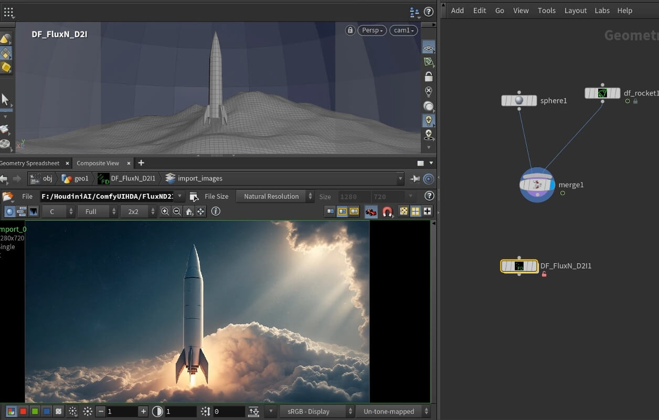
Task: Click the viewport display options people icon
Action: click(x=414, y=12)
